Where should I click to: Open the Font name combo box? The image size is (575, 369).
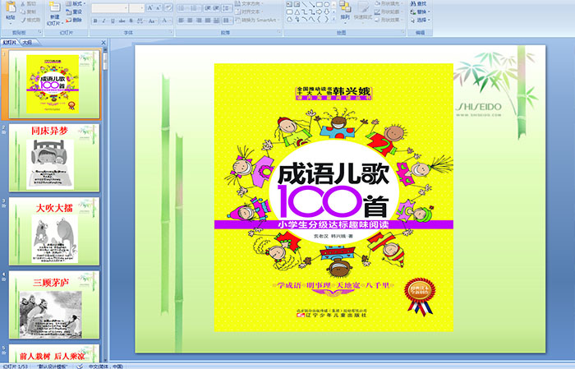click(109, 8)
